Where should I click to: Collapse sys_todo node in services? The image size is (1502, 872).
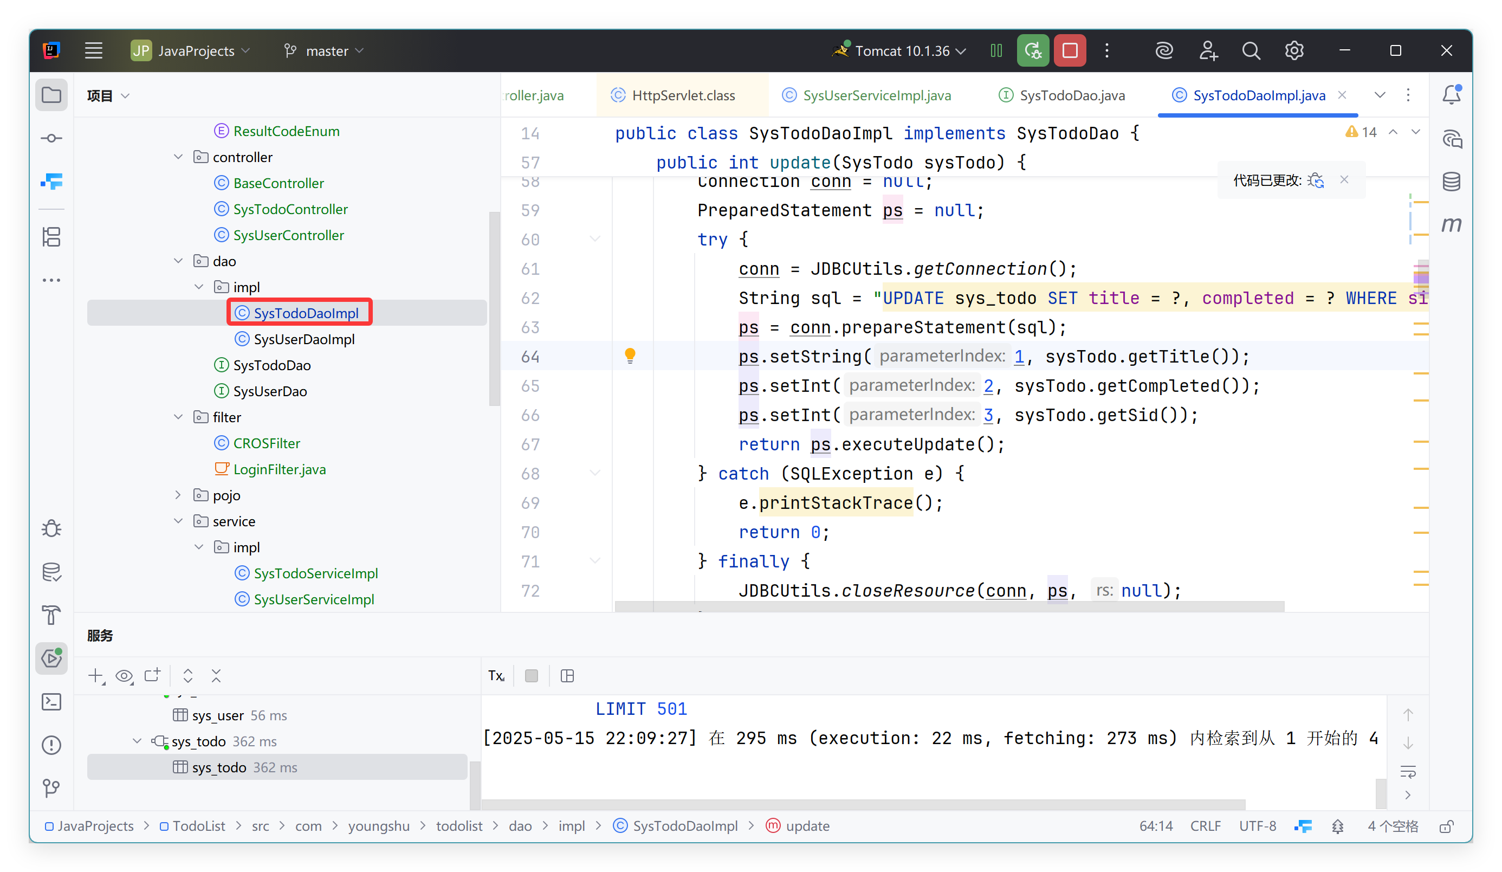tap(137, 741)
